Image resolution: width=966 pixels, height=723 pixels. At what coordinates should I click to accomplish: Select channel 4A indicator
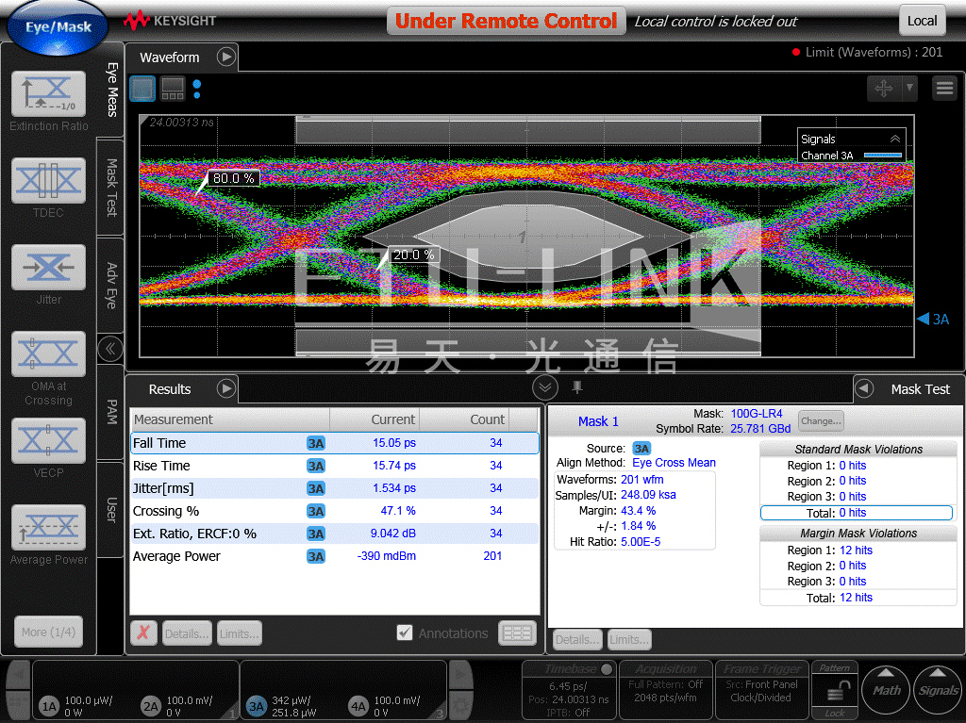point(358,706)
